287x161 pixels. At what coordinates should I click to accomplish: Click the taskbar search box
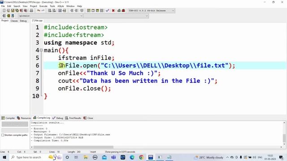click(x=36, y=157)
